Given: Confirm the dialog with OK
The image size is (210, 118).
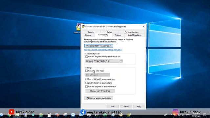Looking at the screenshot, I should [x=113, y=107].
